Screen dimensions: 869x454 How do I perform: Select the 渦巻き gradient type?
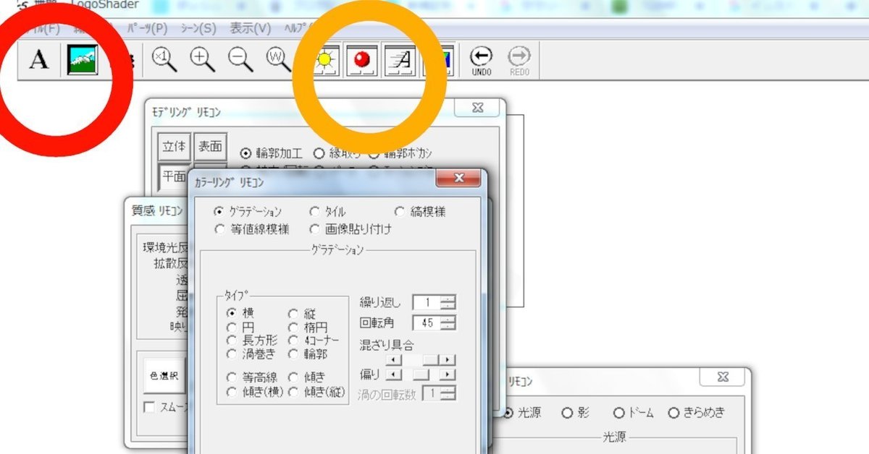pos(233,354)
